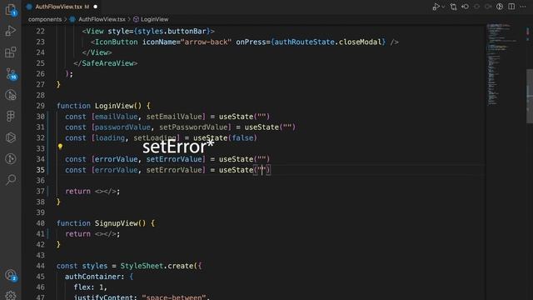Toggle the circular half-filled icon beside Split Editor
This screenshot has height=300, width=533.
point(500,7)
